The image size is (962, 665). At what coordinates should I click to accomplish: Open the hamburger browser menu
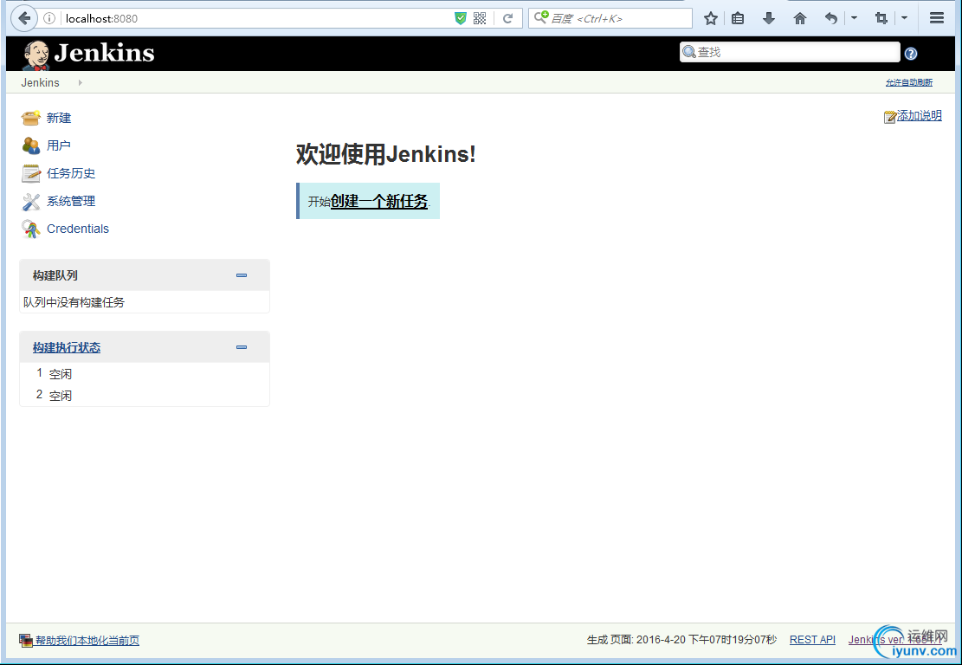click(936, 18)
